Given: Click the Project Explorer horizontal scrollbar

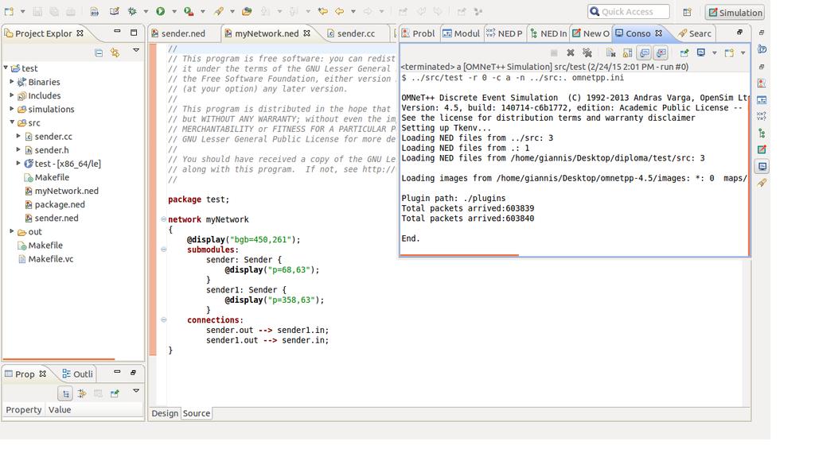Looking at the screenshot, I should 59,358.
